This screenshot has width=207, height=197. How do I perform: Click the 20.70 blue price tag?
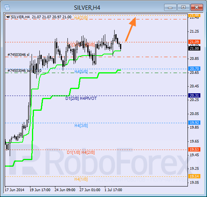(x=194, y=68)
